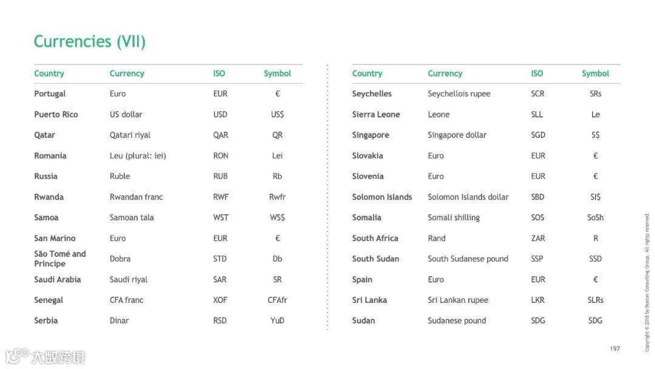Click the watermark logo icon at bottom-left
Viewport: 655px width, 369px height.
click(17, 355)
